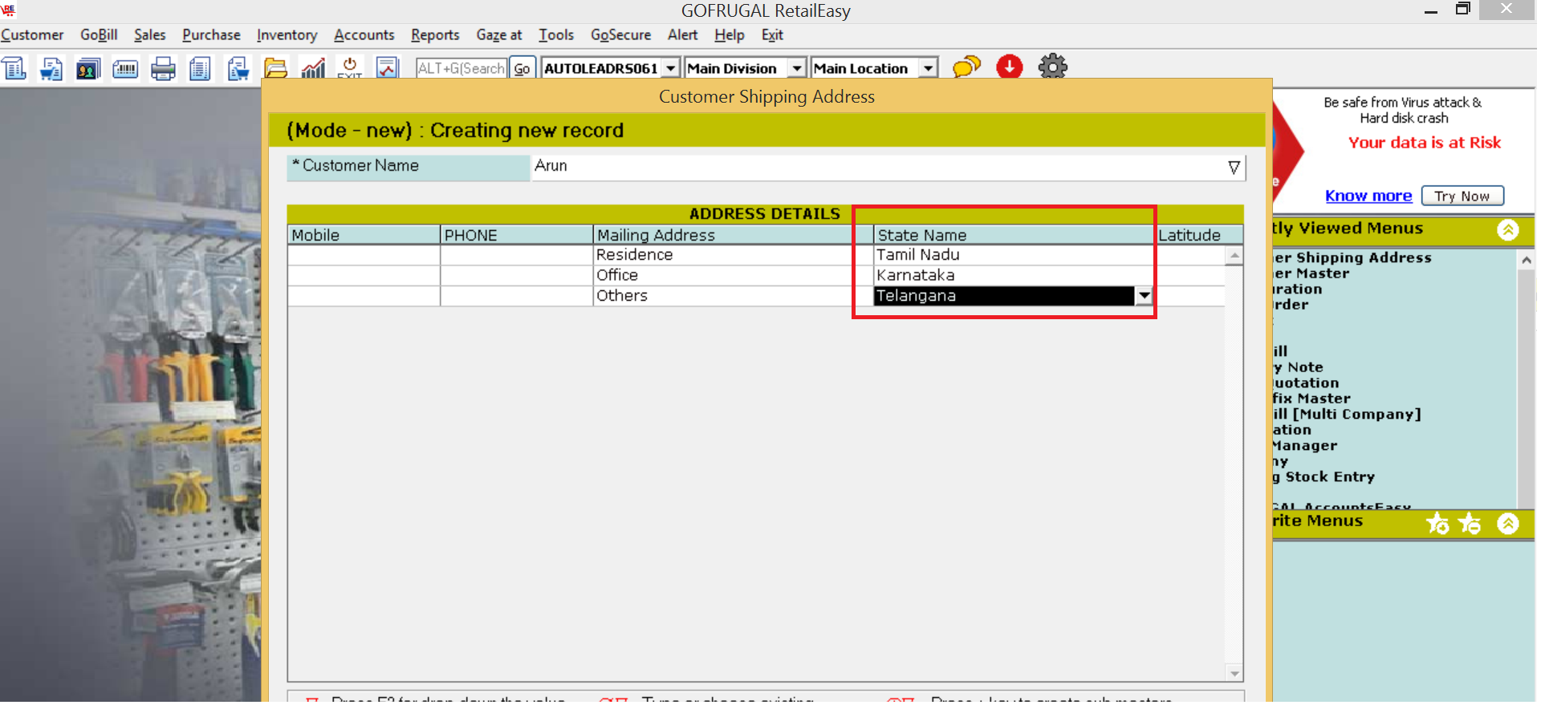Click the Go button next to search
This screenshot has width=1541, height=709.
point(522,69)
